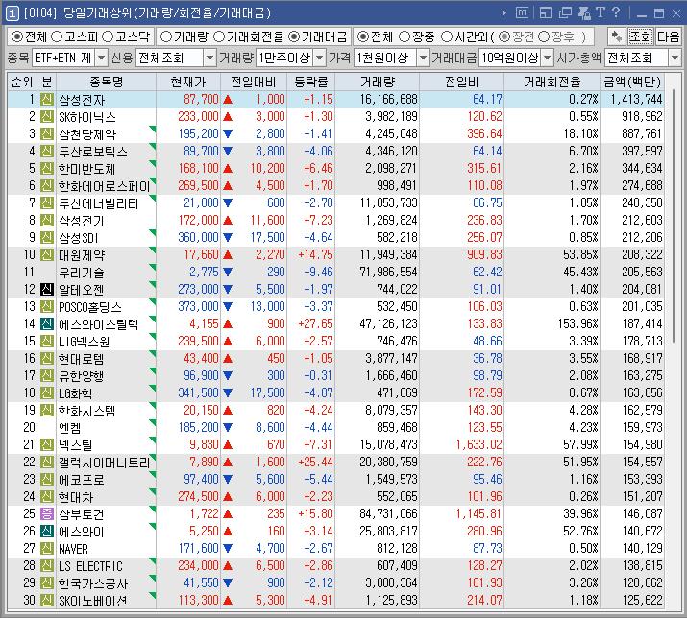This screenshot has width=687, height=618.
Task: Select the 장중 session radio button
Action: pos(404,36)
